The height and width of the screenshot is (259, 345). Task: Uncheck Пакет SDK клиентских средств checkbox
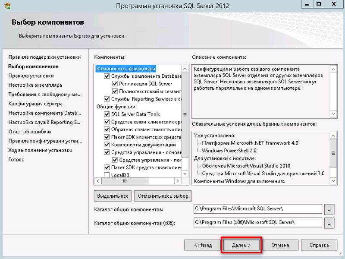pyautogui.click(x=107, y=137)
